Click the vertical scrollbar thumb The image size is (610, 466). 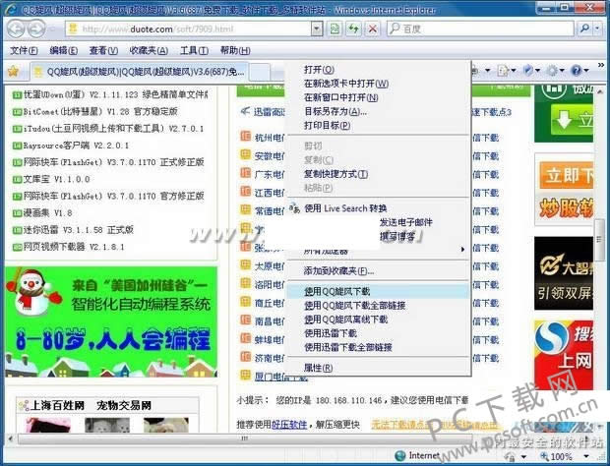(600, 240)
